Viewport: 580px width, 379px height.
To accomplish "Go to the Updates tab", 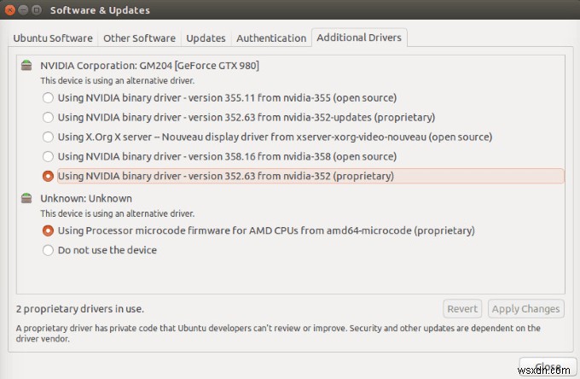I will pyautogui.click(x=206, y=38).
